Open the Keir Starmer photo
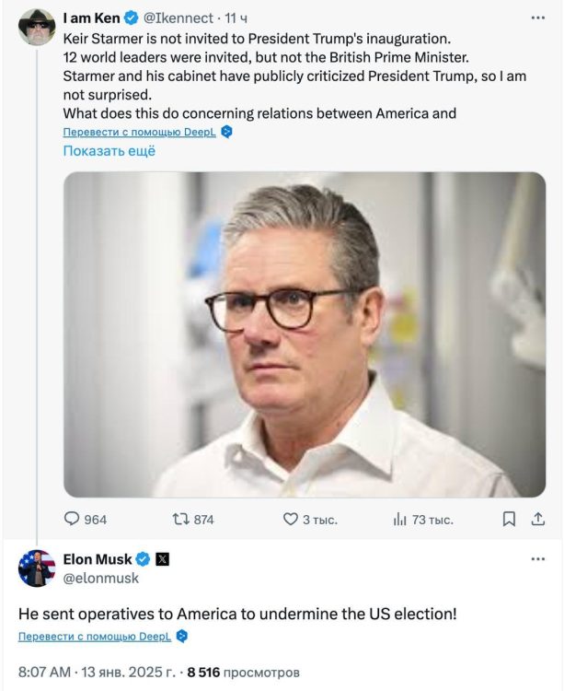 305,334
